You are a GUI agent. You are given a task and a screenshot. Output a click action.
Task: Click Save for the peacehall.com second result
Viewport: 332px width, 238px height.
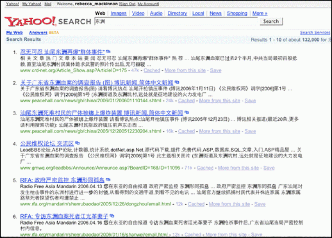[250, 101]
